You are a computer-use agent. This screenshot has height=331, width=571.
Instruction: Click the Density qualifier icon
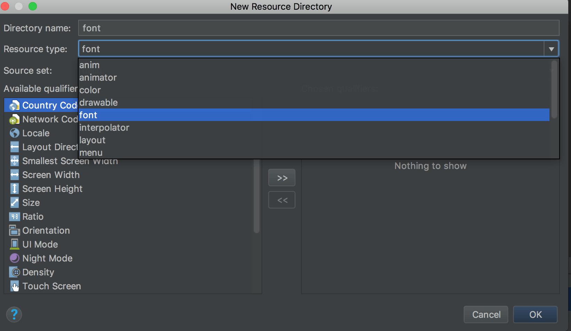pos(14,272)
